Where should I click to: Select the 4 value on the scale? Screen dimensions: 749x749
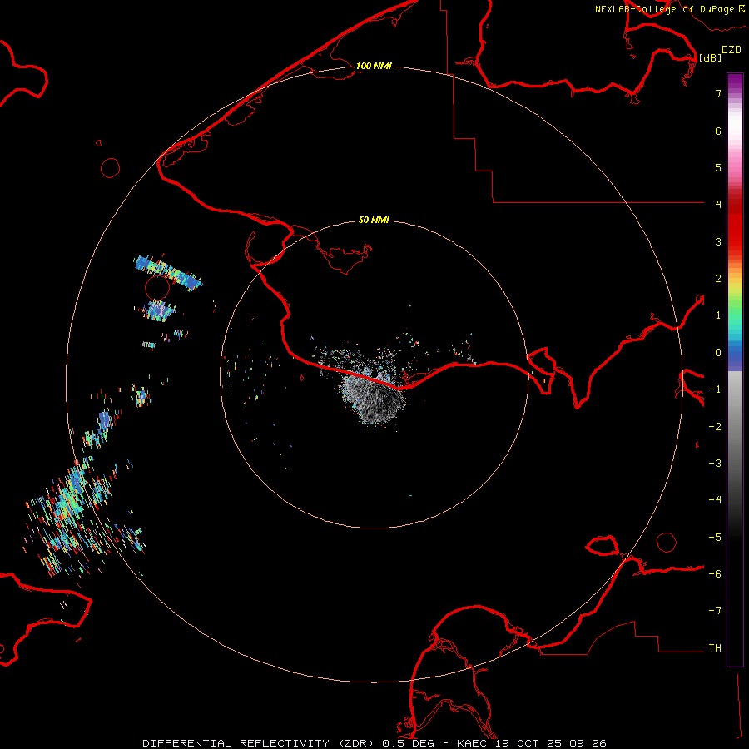tap(718, 205)
